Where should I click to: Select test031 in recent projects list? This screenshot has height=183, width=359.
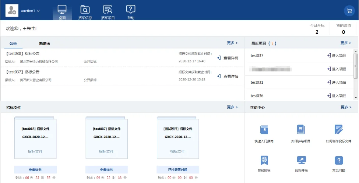click(x=257, y=82)
